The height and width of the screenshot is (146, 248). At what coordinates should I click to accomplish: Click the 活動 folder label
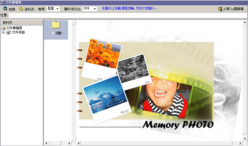(59, 33)
